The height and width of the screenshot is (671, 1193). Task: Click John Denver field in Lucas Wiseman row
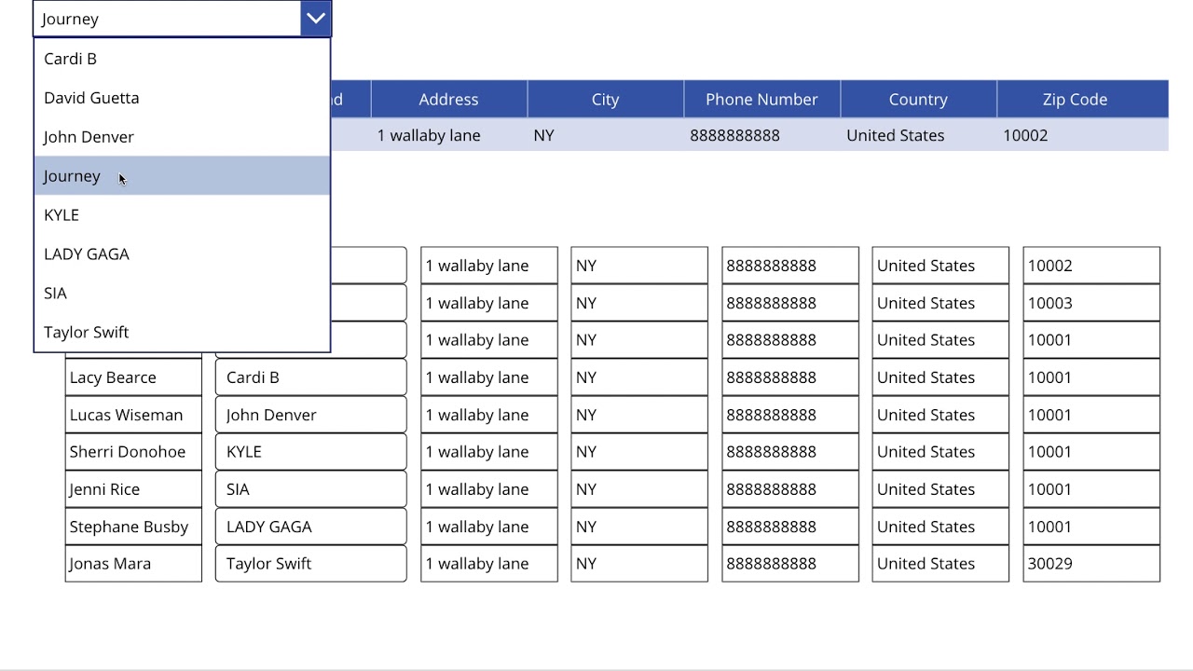pos(311,415)
